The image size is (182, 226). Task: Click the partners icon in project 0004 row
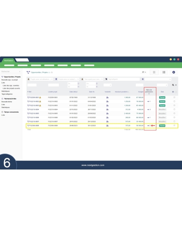click(x=148, y=110)
